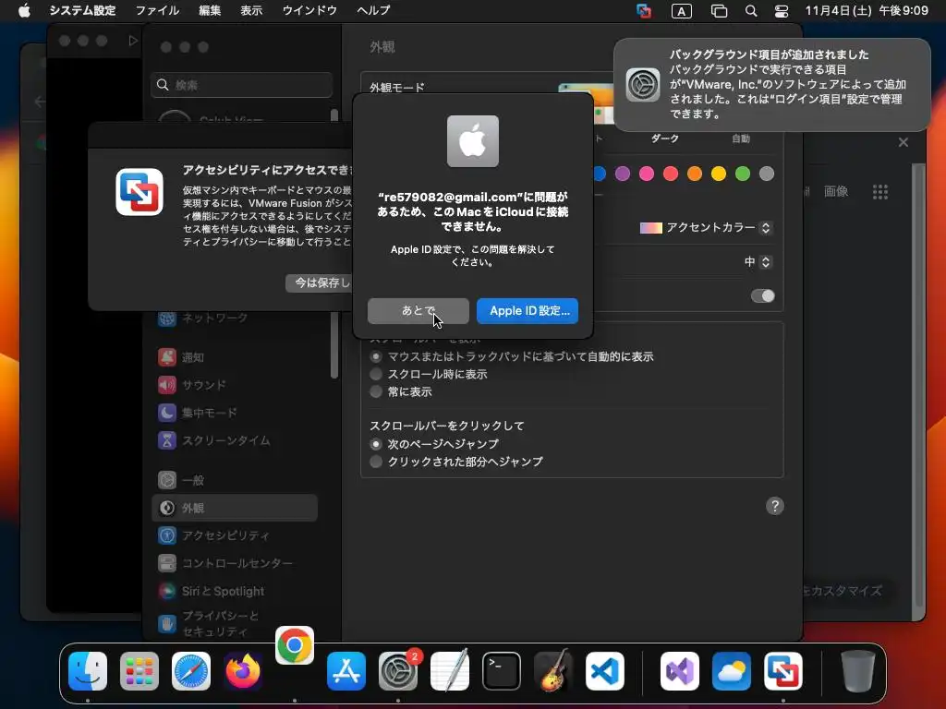
Task: Select サウンド in the settings sidebar
Action: point(235,385)
